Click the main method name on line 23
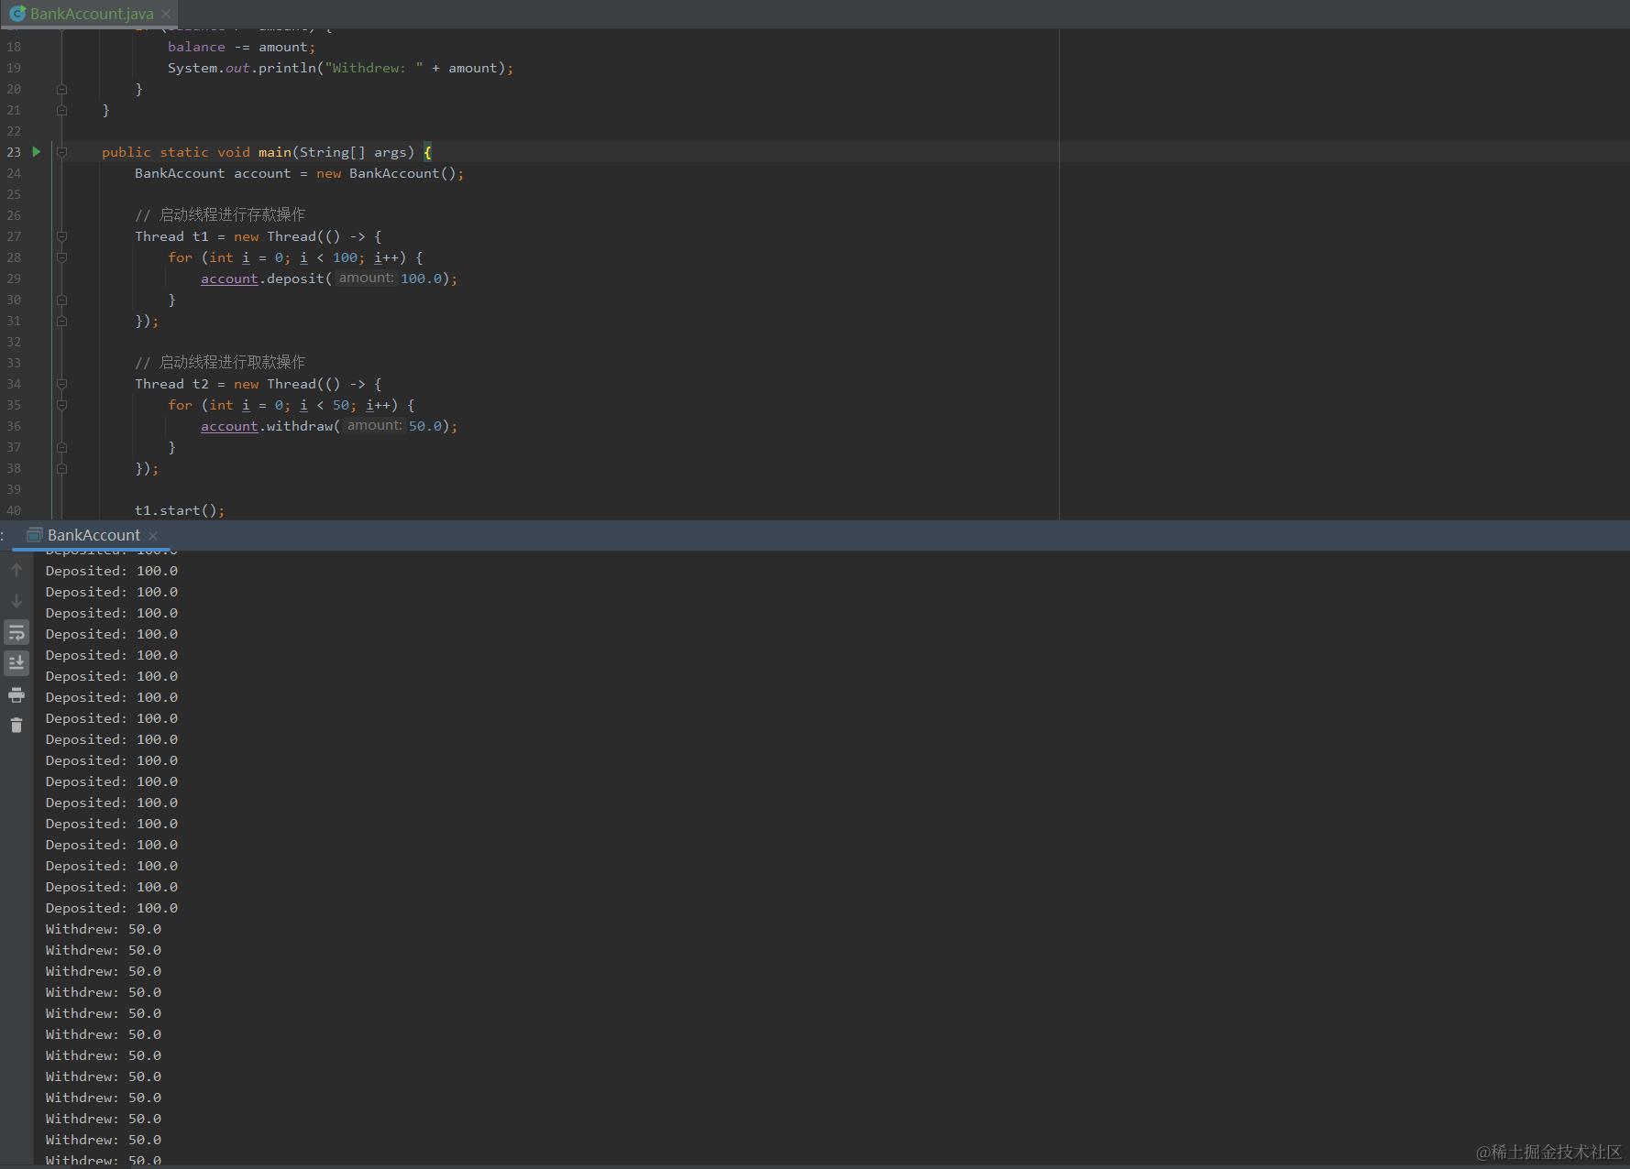 click(x=275, y=152)
